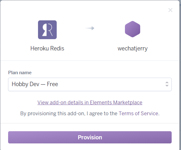
Task: Provision the Heroku Redis add-on
Action: pyautogui.click(x=90, y=137)
